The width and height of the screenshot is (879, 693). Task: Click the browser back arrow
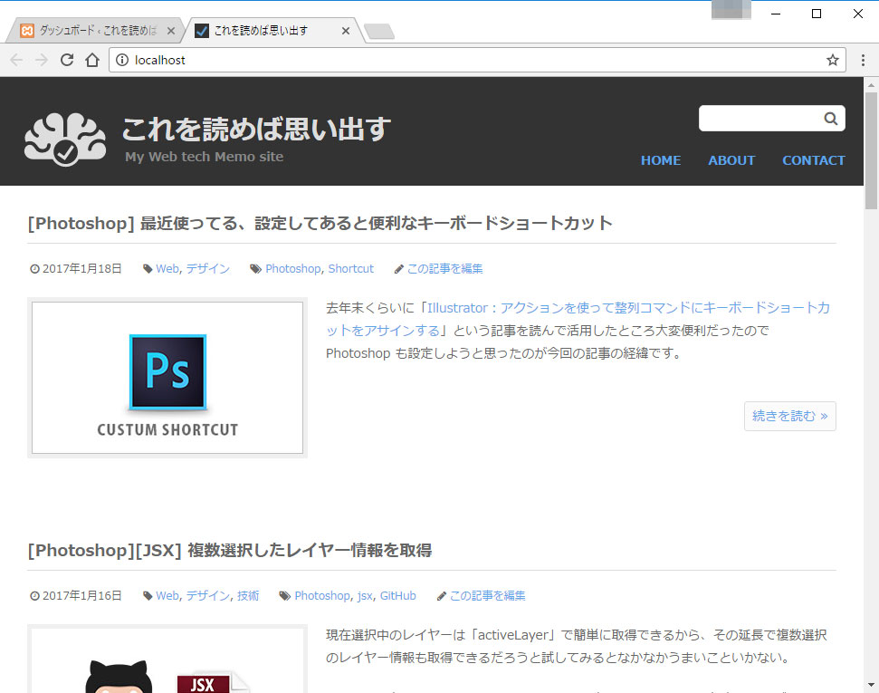pos(16,60)
